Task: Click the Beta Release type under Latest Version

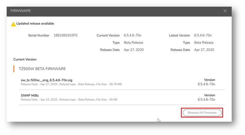Action: [204, 42]
